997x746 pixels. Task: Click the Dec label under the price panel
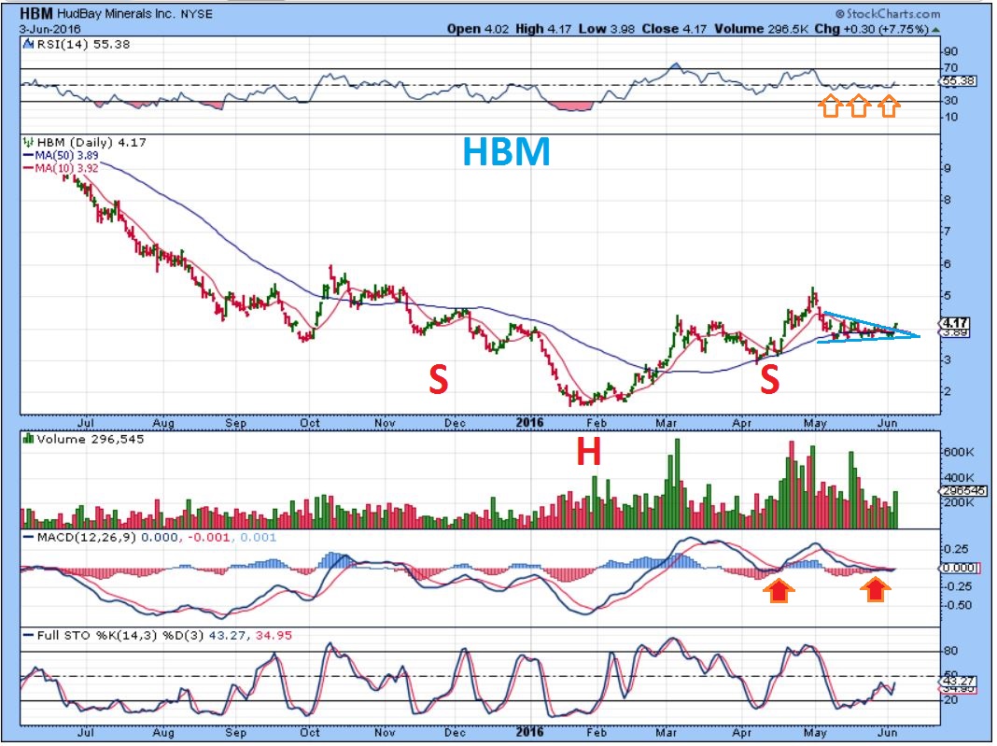455,423
